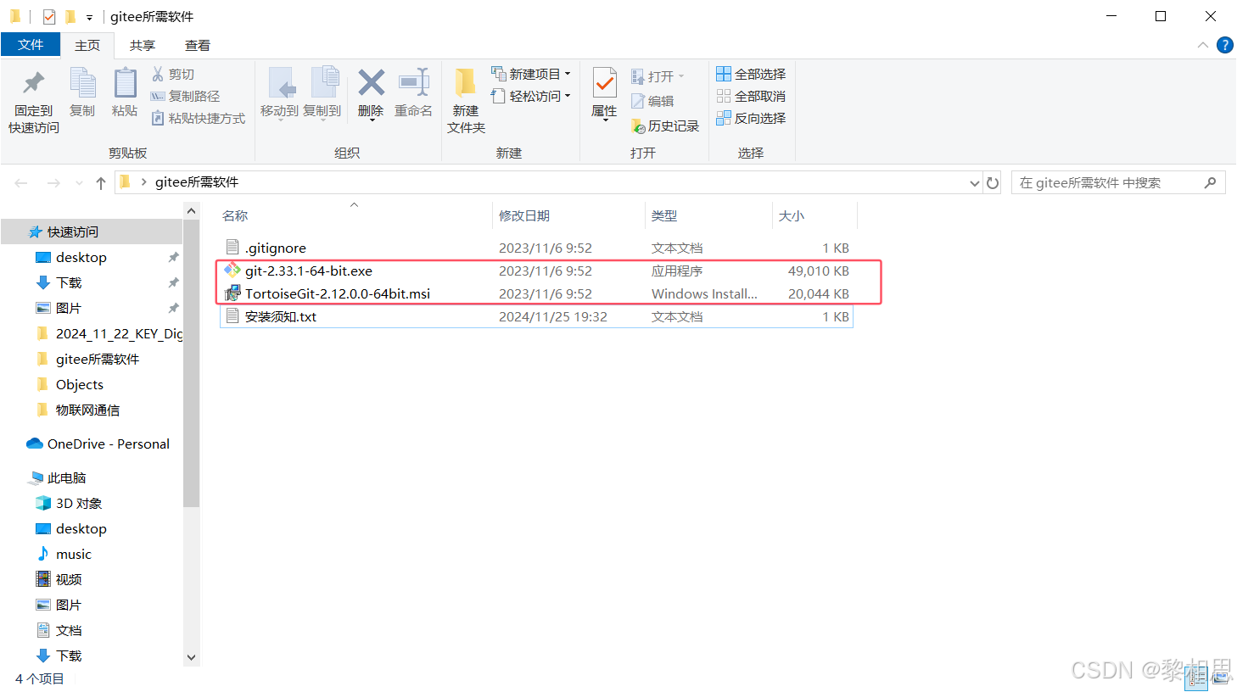The image size is (1237, 692).
Task: Invert selection with 反向选择
Action: tap(751, 119)
